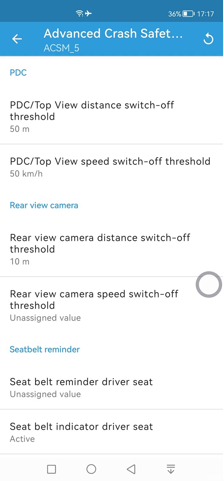Tap the Rear view camera section header
Viewport: 223px width, 481px height.
coord(44,205)
